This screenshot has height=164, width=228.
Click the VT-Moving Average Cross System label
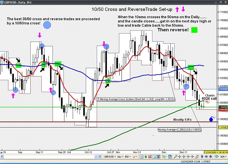pyautogui.click(x=135, y=99)
